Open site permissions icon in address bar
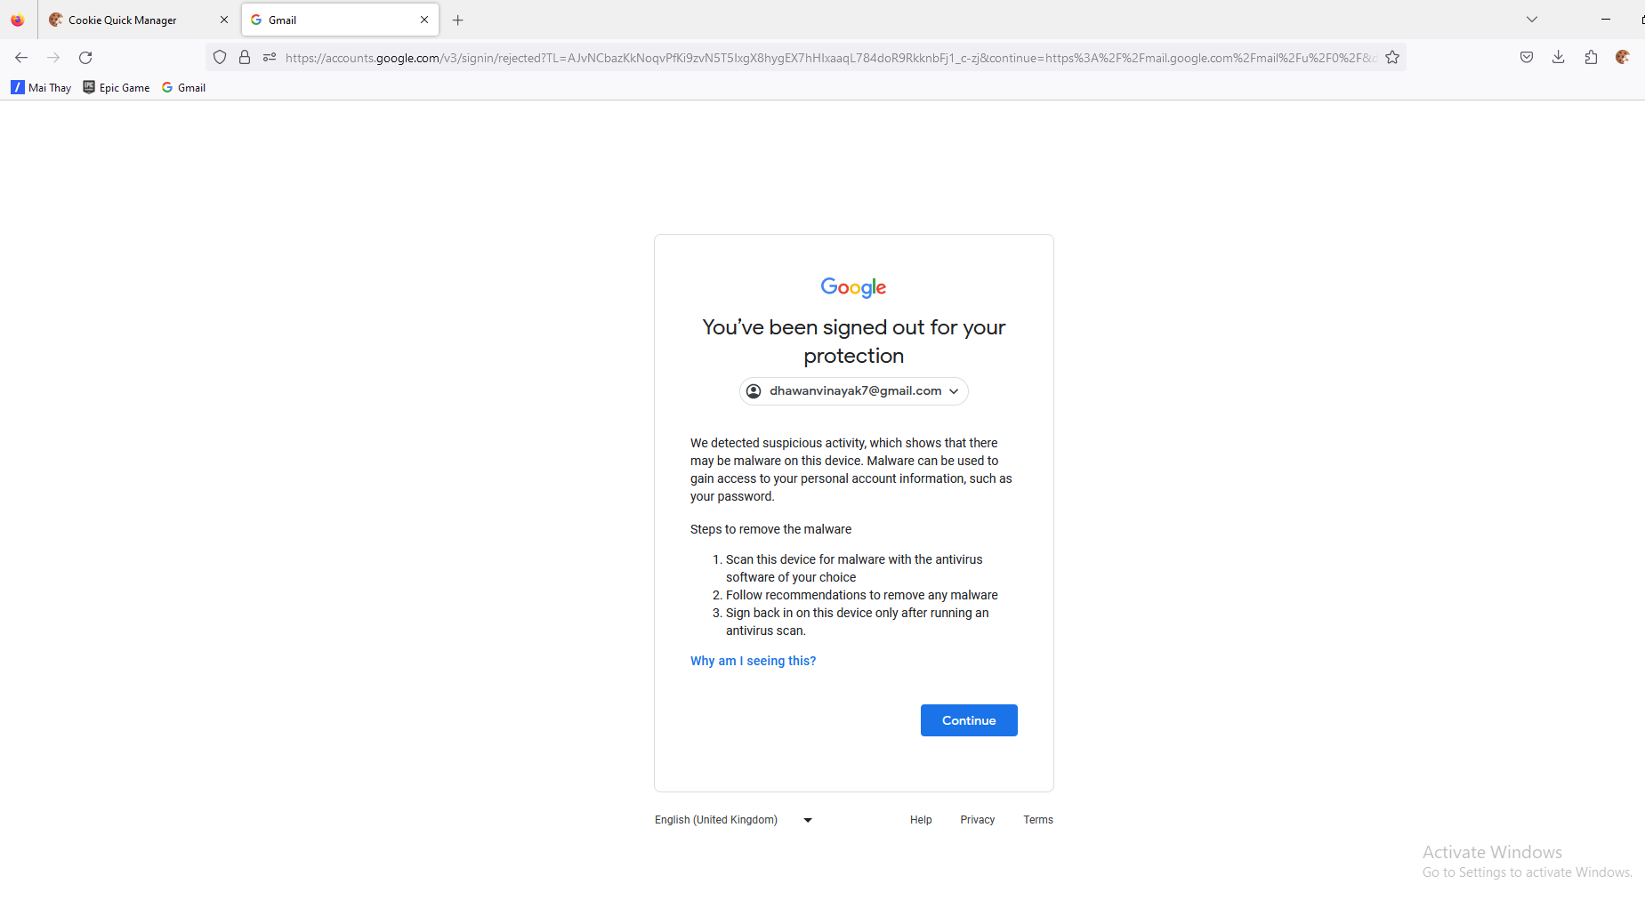The width and height of the screenshot is (1645, 916). (270, 58)
